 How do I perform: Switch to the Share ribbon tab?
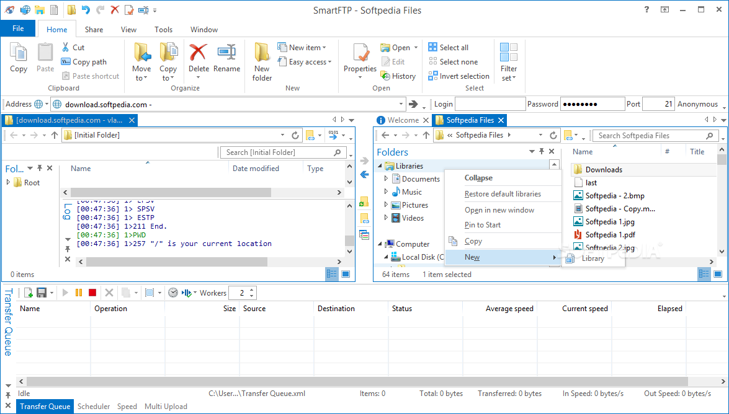click(x=94, y=29)
